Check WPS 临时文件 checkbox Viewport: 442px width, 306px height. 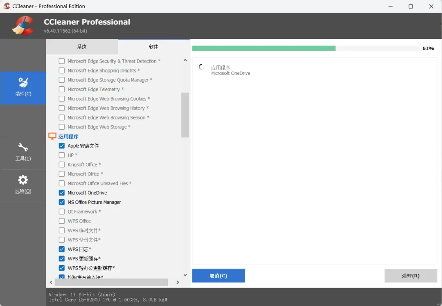click(x=62, y=230)
